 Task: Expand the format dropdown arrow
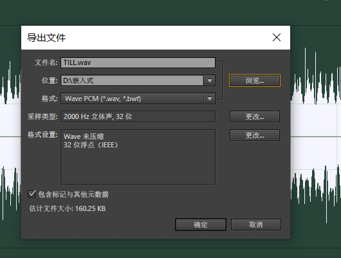click(210, 99)
